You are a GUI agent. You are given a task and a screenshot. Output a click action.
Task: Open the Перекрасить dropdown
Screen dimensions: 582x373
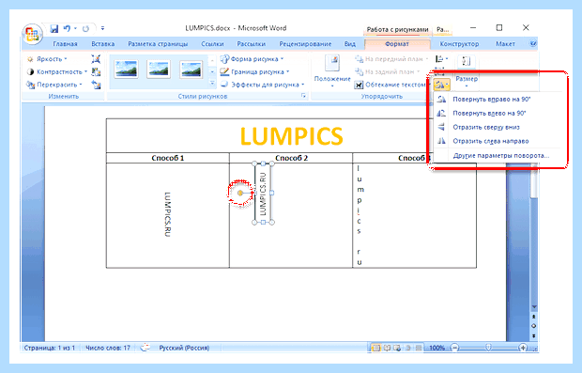point(54,85)
